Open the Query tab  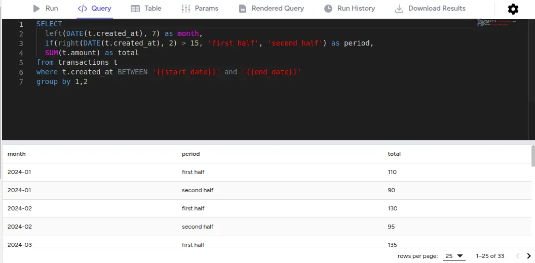pos(95,9)
